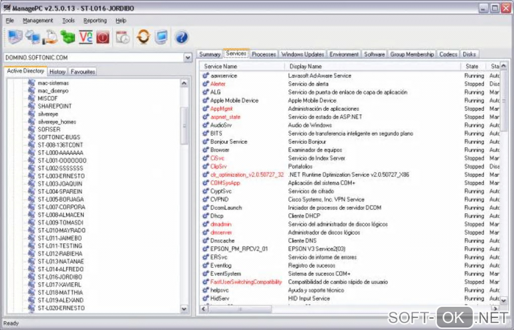Click the services list scroll-up arrow
Image resolution: width=514 pixels, height=330 pixels.
pyautogui.click(x=503, y=66)
